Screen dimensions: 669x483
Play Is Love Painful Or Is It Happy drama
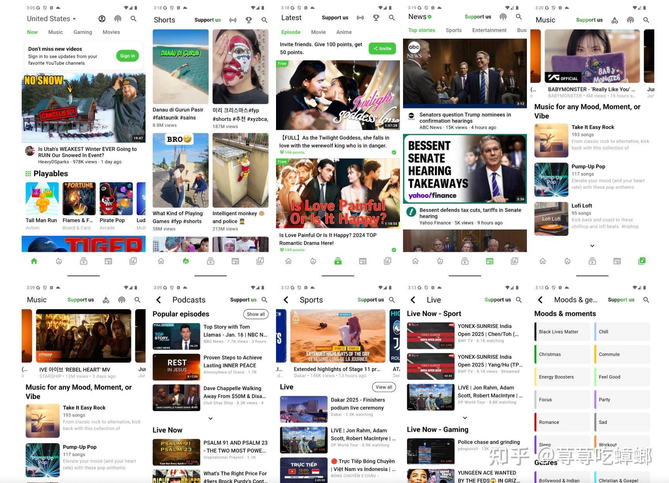click(x=338, y=193)
